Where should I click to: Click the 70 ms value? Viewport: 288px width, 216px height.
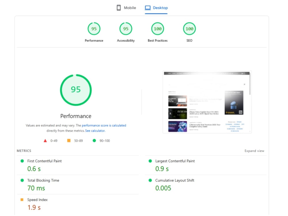(36, 188)
